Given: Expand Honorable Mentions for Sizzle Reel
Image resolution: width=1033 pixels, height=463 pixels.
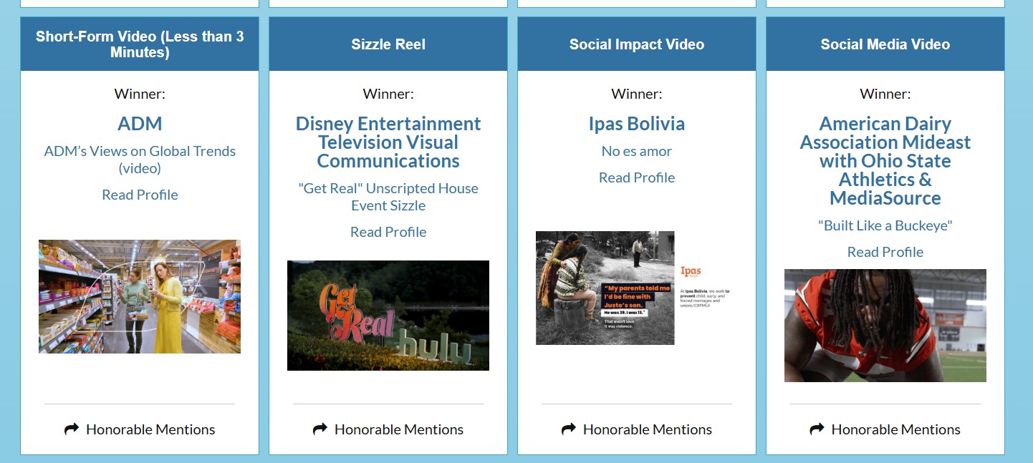Looking at the screenshot, I should [x=399, y=429].
